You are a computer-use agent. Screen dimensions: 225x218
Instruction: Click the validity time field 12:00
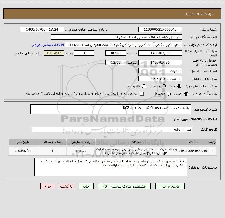(116, 62)
